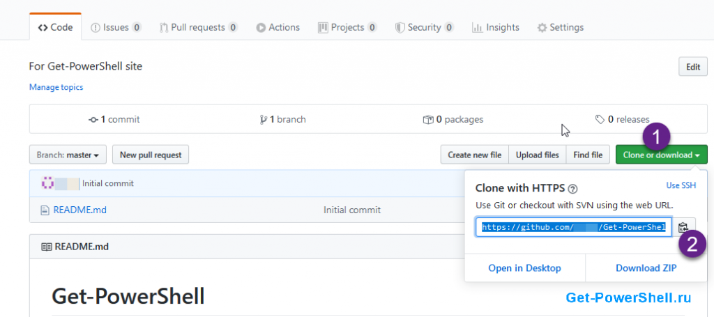Click the commit author avatar icon
Screen dimensions: 714x317
[x=47, y=184]
